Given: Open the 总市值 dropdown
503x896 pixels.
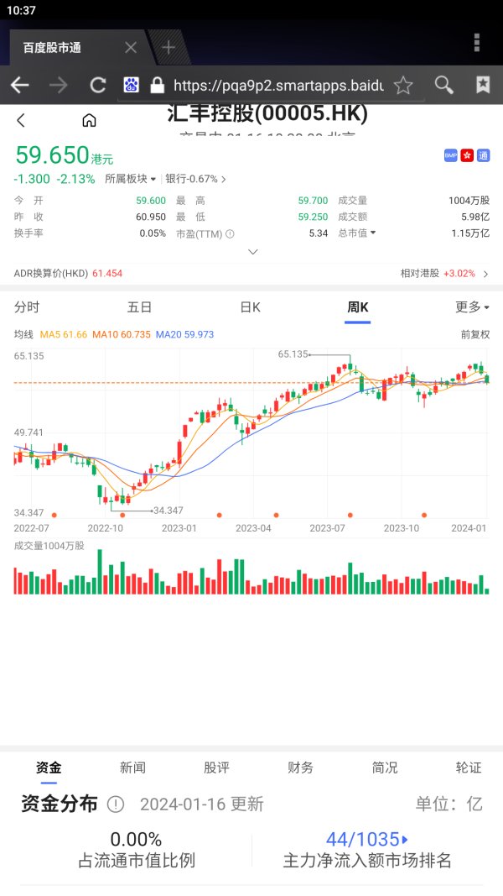Looking at the screenshot, I should [357, 233].
